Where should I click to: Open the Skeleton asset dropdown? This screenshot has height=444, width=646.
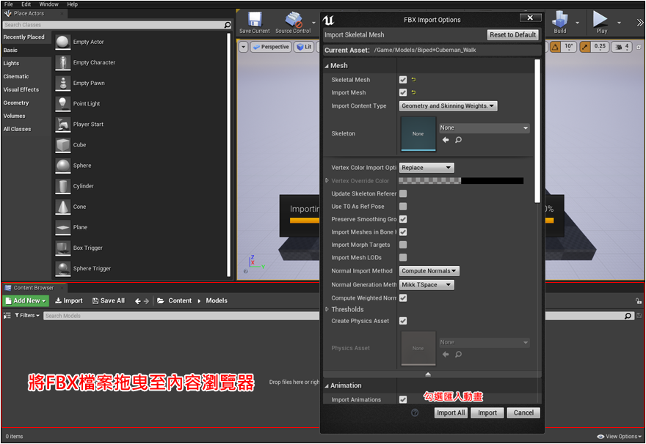coord(484,128)
